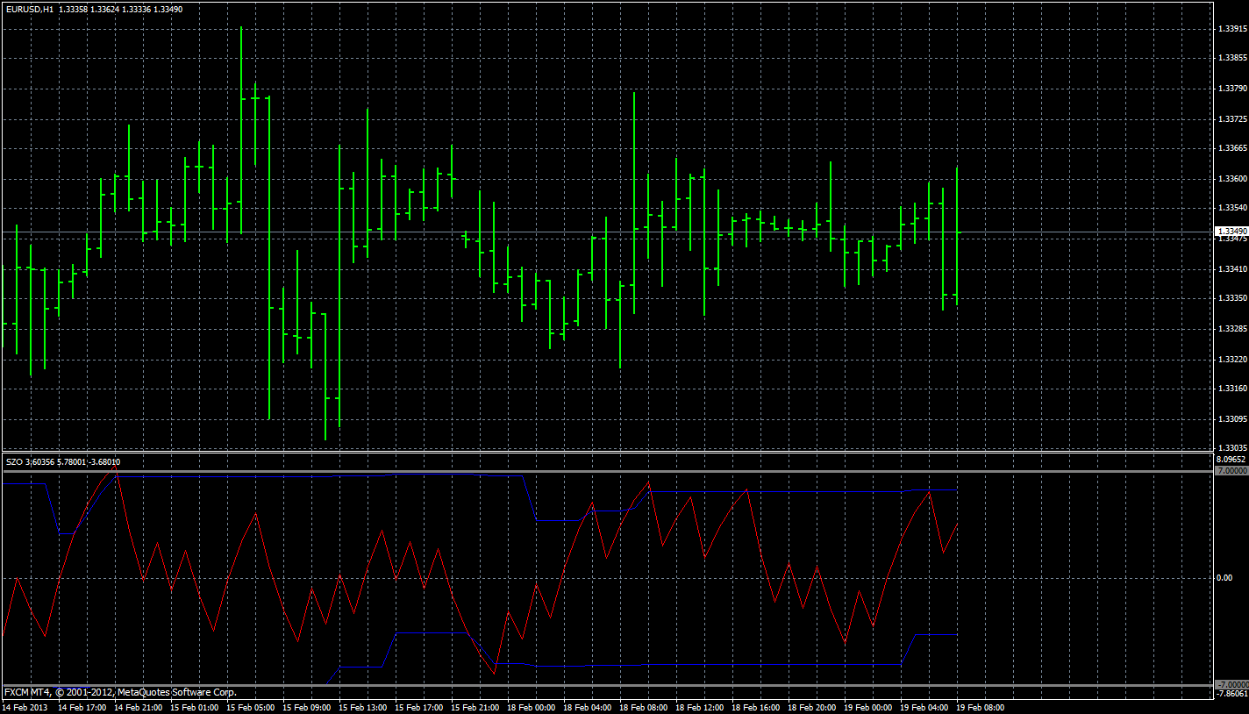Click the 18 Feb 16:00 time label
The width and height of the screenshot is (1249, 714).
pyautogui.click(x=755, y=707)
